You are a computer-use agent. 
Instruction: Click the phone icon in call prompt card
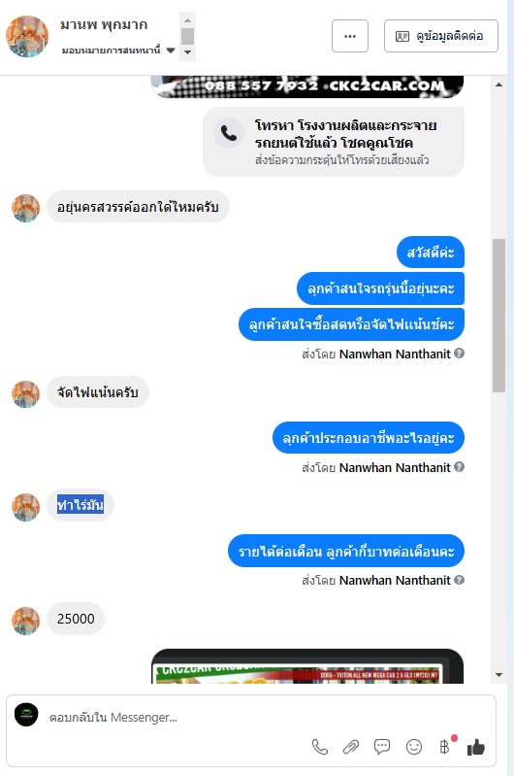[228, 133]
